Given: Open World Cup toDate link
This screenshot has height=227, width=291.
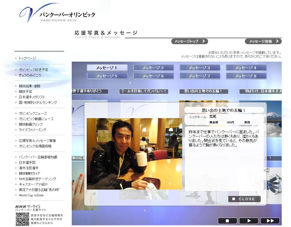Looking at the screenshot, I should coord(31,195).
